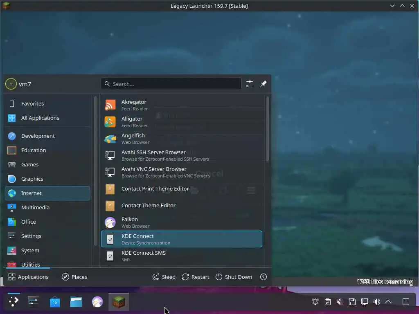Click muted microphone tray icon

(340, 302)
